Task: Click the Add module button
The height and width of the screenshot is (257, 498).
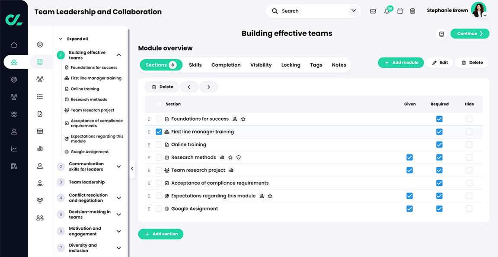Action: [x=401, y=62]
